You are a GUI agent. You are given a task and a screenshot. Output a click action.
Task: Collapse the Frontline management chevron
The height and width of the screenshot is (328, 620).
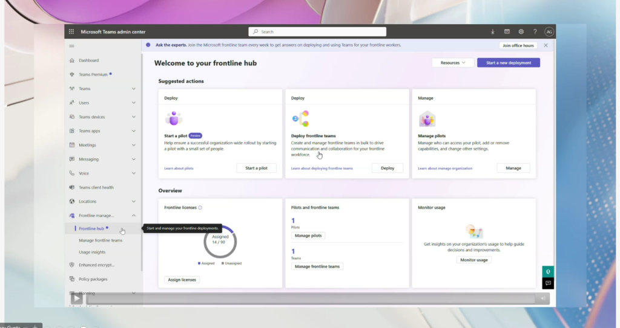134,216
